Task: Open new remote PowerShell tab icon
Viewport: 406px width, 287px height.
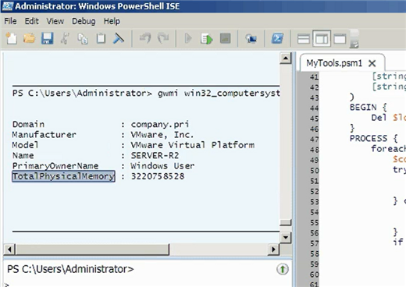Action: 251,39
